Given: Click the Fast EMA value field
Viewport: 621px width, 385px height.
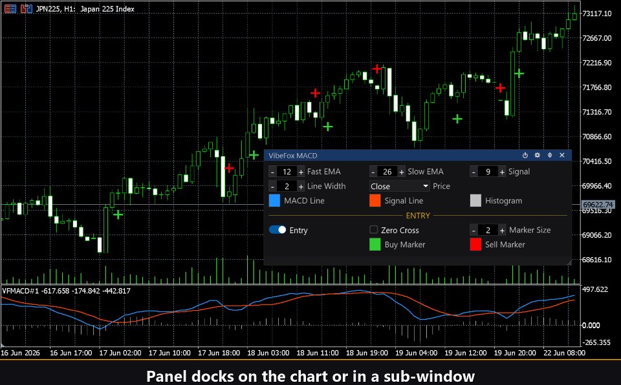Looking at the screenshot, I should [287, 172].
